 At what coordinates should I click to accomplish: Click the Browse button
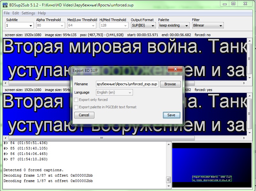click(x=170, y=84)
